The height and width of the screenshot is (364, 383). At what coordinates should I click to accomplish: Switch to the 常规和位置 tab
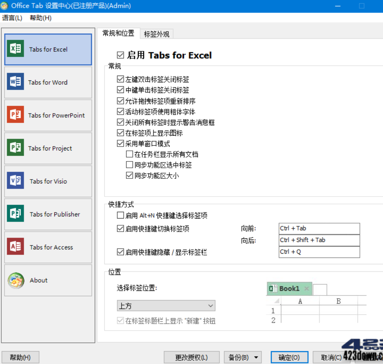118,33
